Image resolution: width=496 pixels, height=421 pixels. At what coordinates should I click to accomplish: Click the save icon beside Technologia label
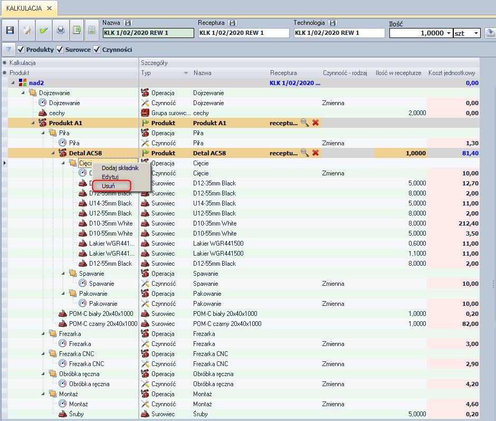tap(332, 23)
